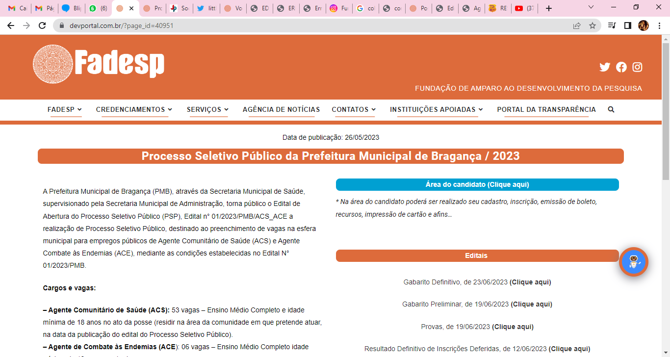Image resolution: width=670 pixels, height=357 pixels.
Task: Reload the page
Action: (42, 25)
